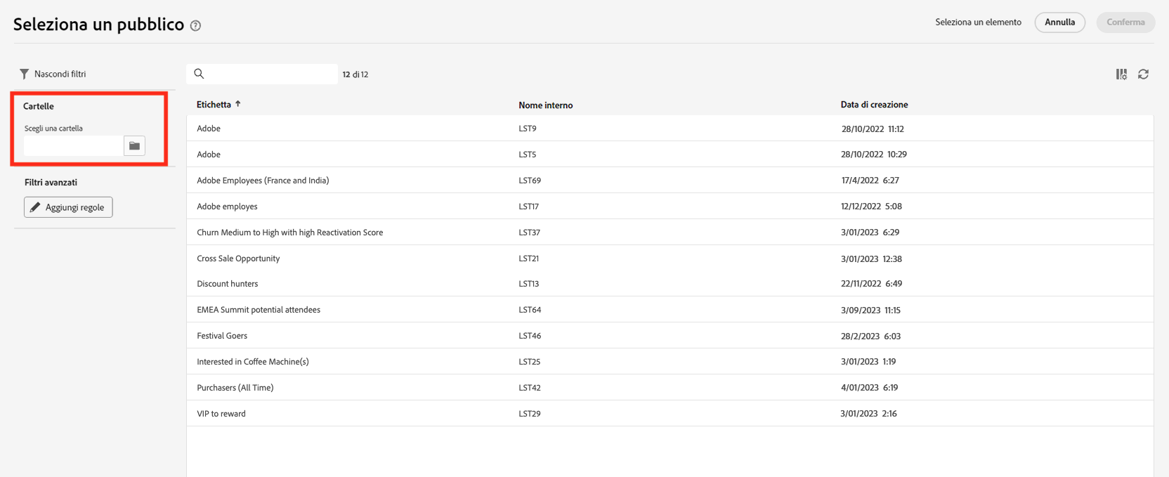1169x477 pixels.
Task: Refresh the audience list
Action: click(1143, 74)
